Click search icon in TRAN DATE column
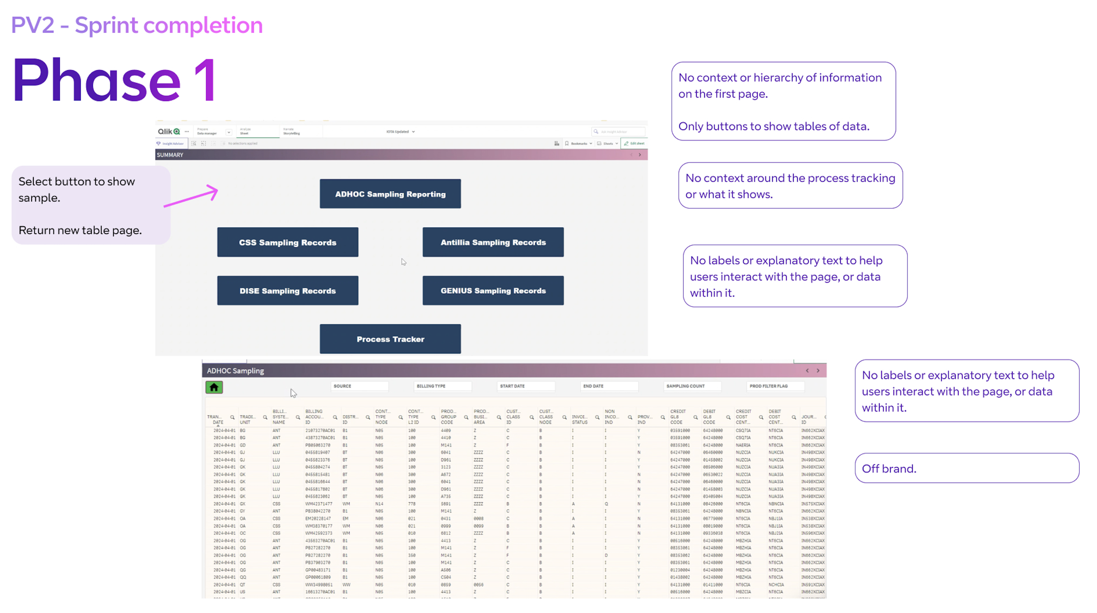 (x=232, y=417)
